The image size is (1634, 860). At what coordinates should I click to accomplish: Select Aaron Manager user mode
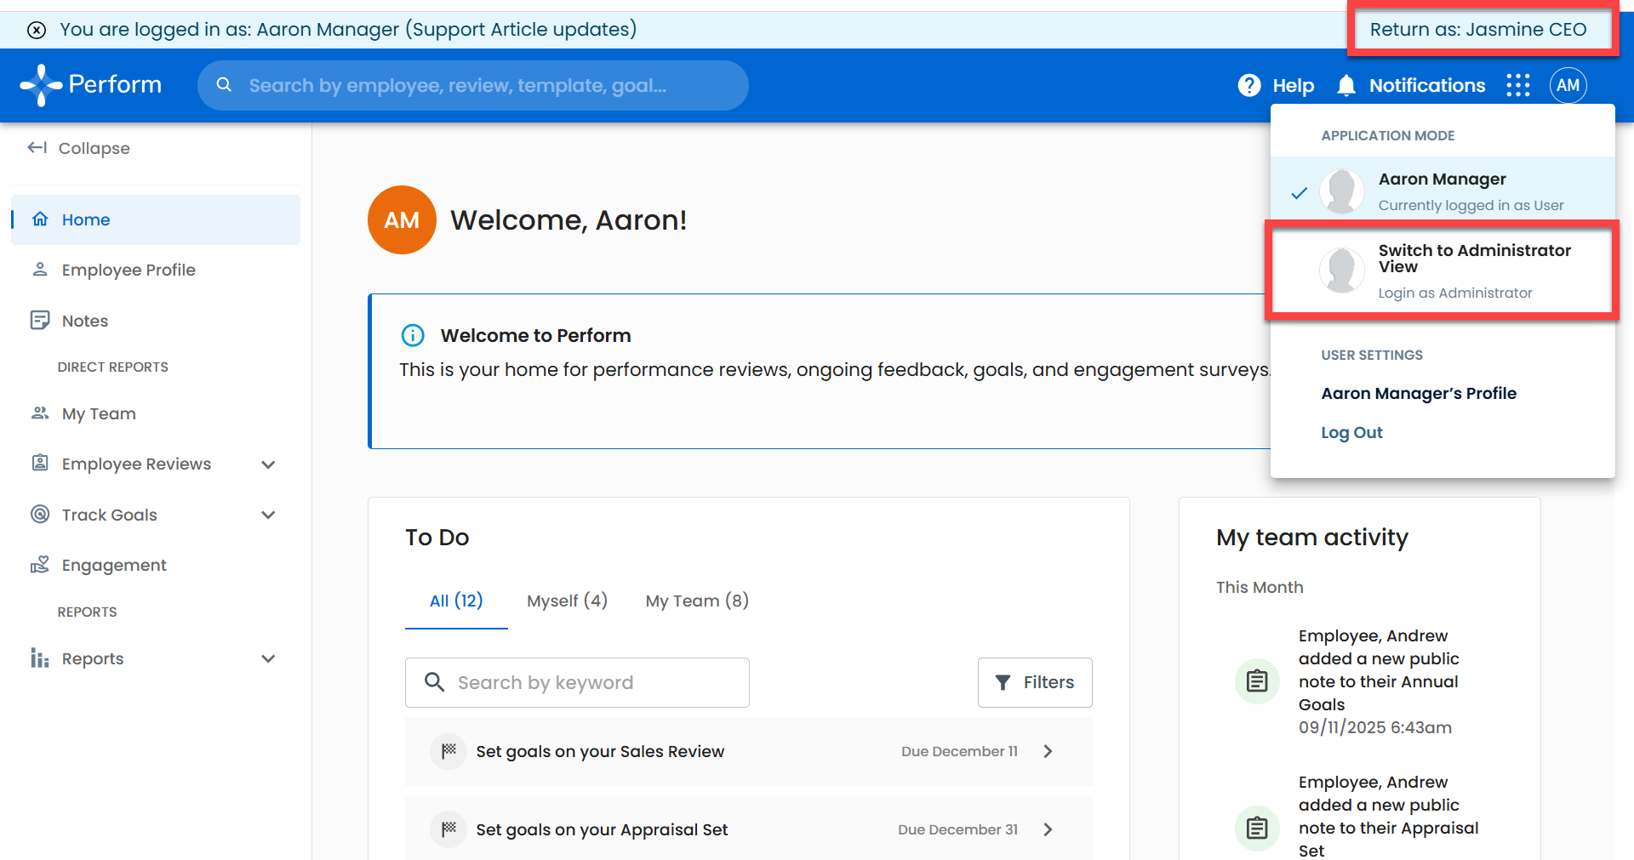1443,191
